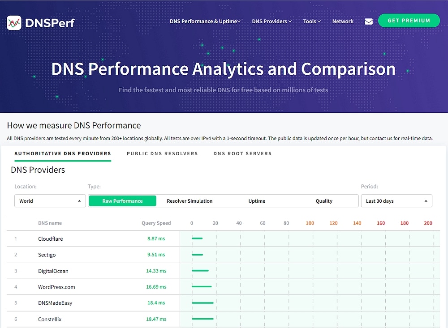Screen dimensions: 448x328
Task: Select the Resolver Simulation type
Action: (190, 201)
